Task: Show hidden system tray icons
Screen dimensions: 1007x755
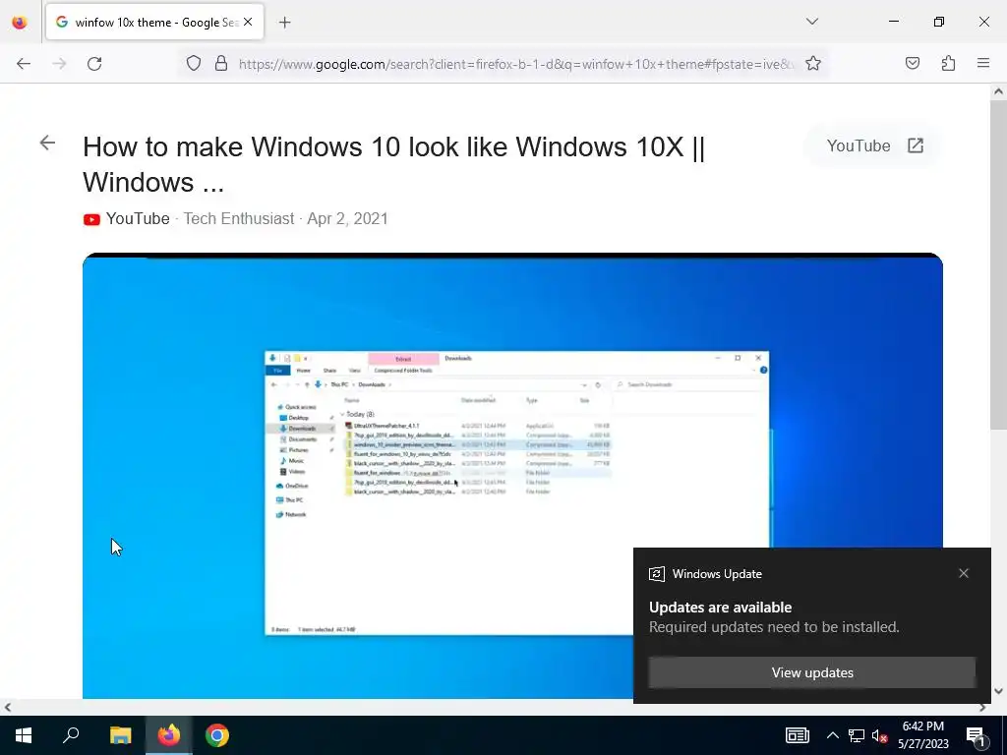Action: tap(832, 735)
